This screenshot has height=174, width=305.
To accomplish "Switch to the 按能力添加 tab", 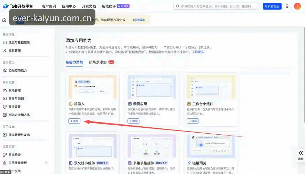I will tap(74, 62).
